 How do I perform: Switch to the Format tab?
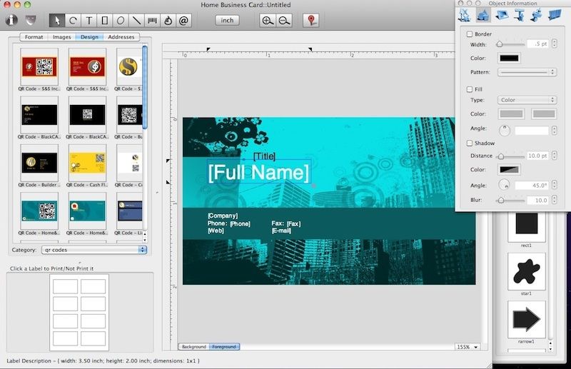34,37
